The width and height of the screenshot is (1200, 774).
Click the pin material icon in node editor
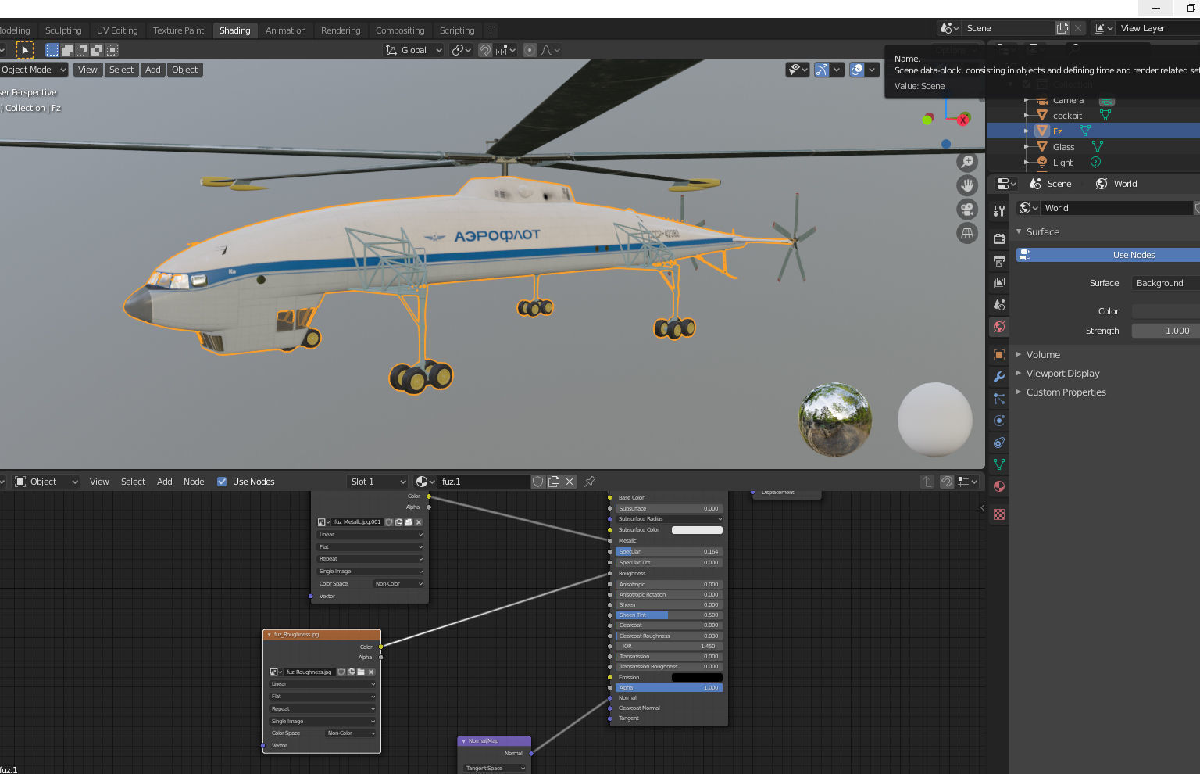(590, 482)
